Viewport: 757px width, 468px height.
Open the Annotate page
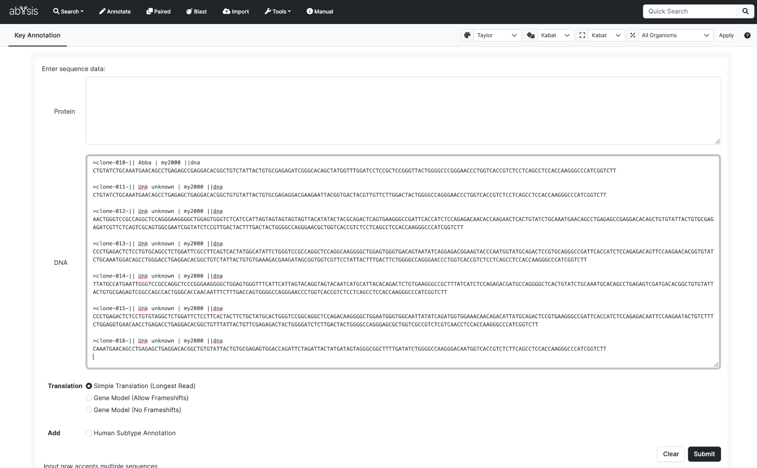click(x=115, y=11)
